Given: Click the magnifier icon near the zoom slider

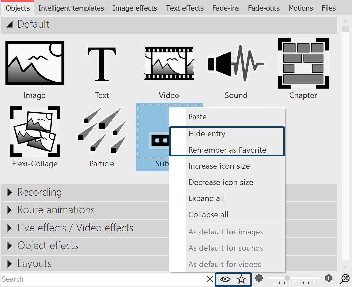Looking at the screenshot, I should click(344, 279).
